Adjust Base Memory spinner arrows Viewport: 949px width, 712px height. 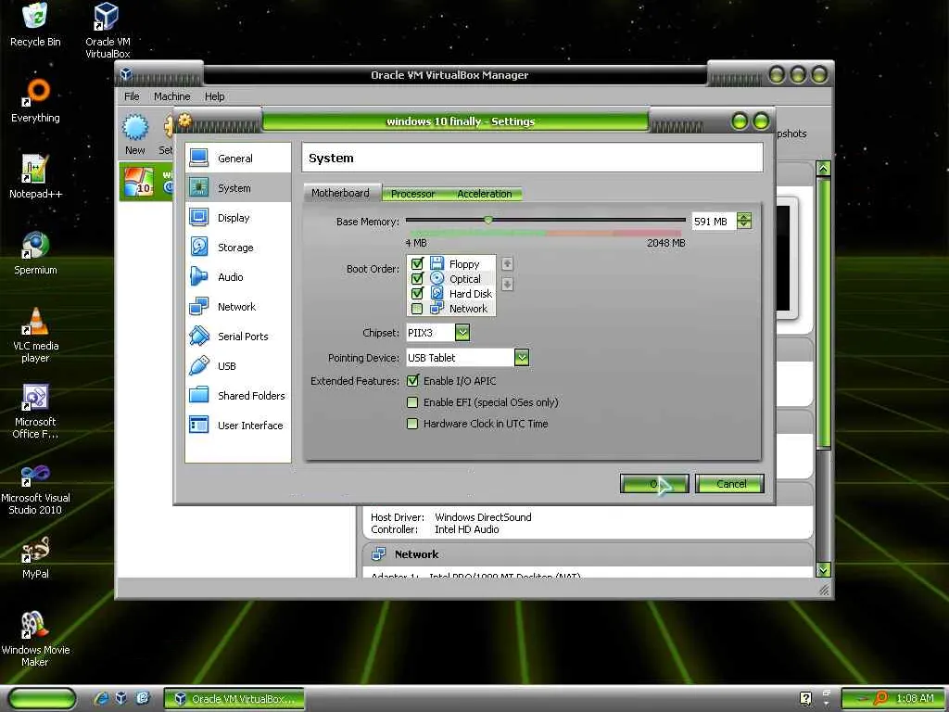point(744,221)
